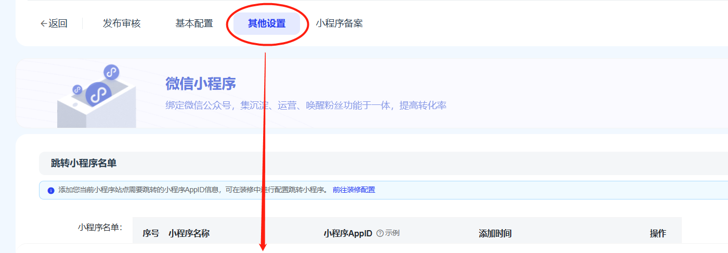The image size is (728, 253).
Task: Open the 基本配置 tab
Action: [x=194, y=23]
